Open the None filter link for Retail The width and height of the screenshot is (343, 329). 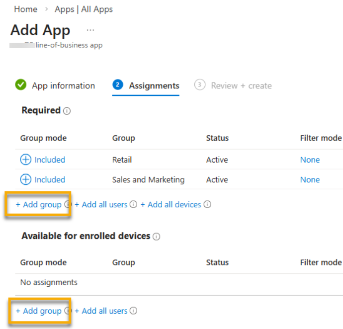(x=310, y=160)
